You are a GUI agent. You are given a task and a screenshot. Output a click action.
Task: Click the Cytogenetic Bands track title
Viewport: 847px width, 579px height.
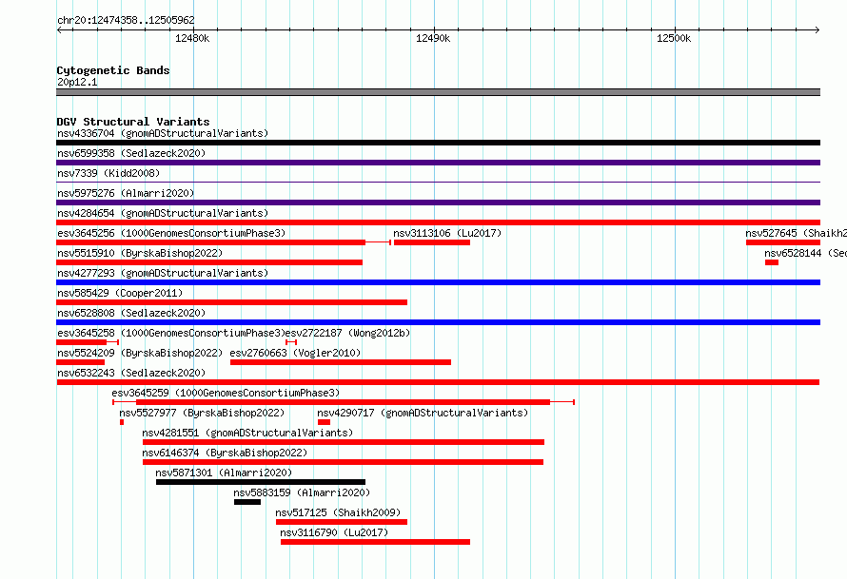point(113,70)
